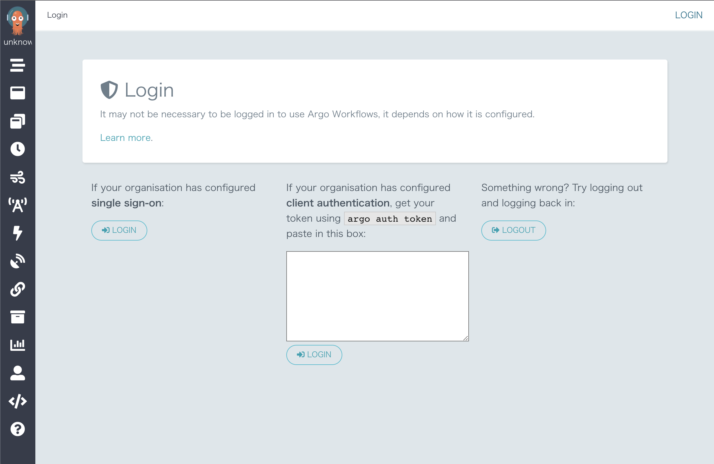Click inside the auth token text box
The image size is (714, 464).
point(377,296)
